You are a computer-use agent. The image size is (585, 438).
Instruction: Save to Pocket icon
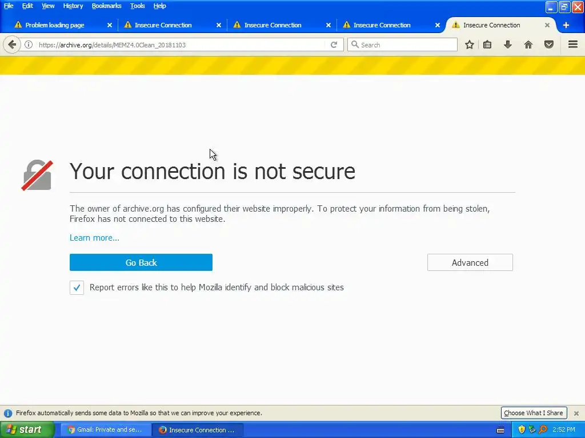[548, 44]
